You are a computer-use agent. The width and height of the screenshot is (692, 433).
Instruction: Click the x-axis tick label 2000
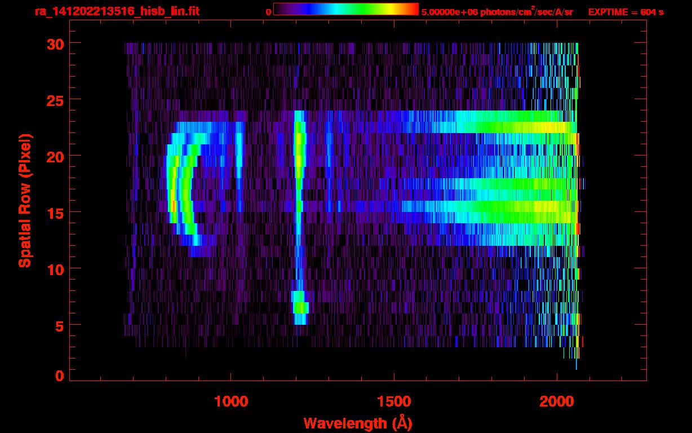(x=557, y=401)
